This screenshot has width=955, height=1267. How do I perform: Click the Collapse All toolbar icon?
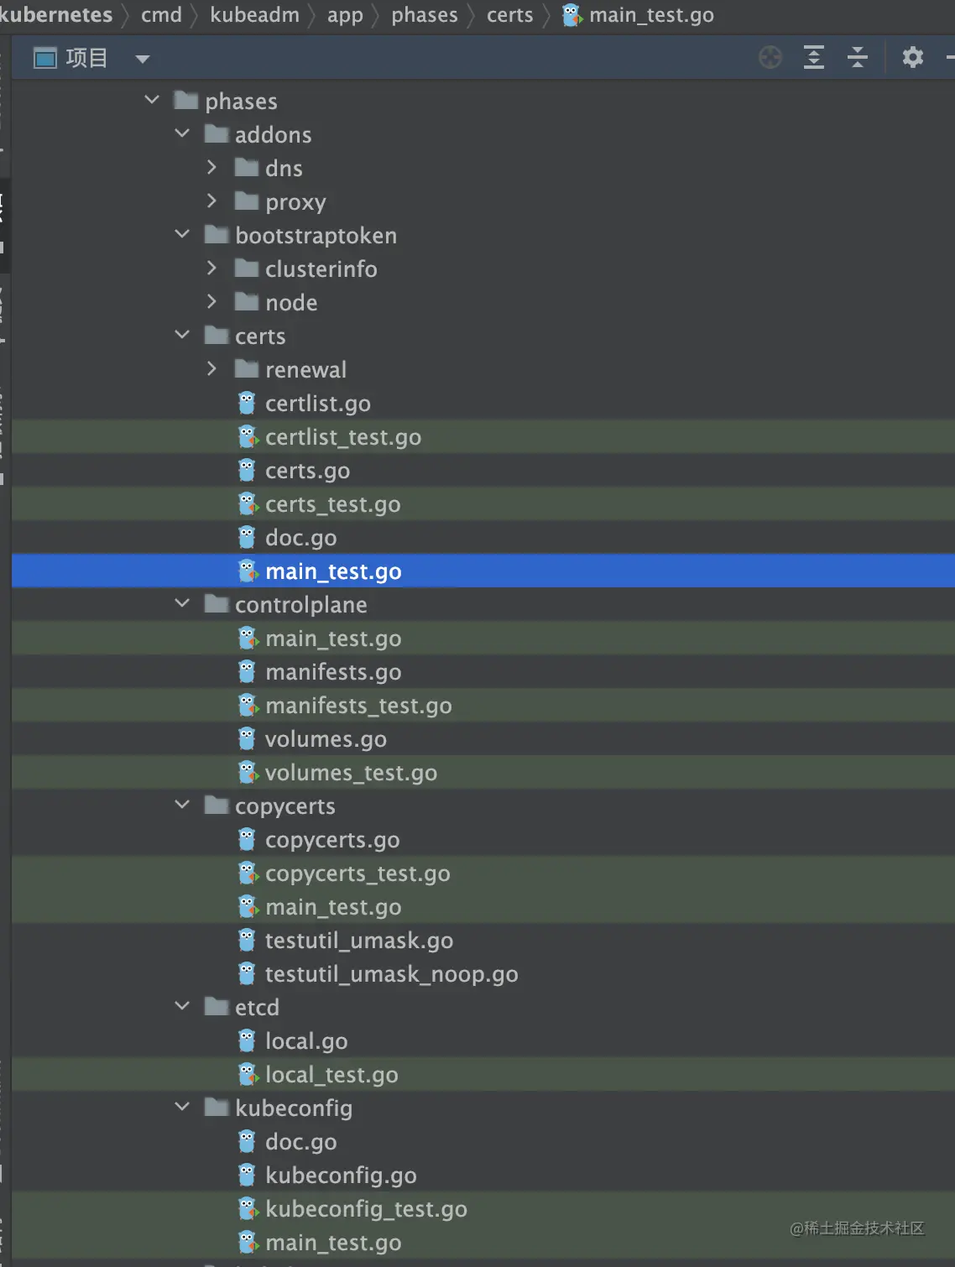tap(857, 57)
